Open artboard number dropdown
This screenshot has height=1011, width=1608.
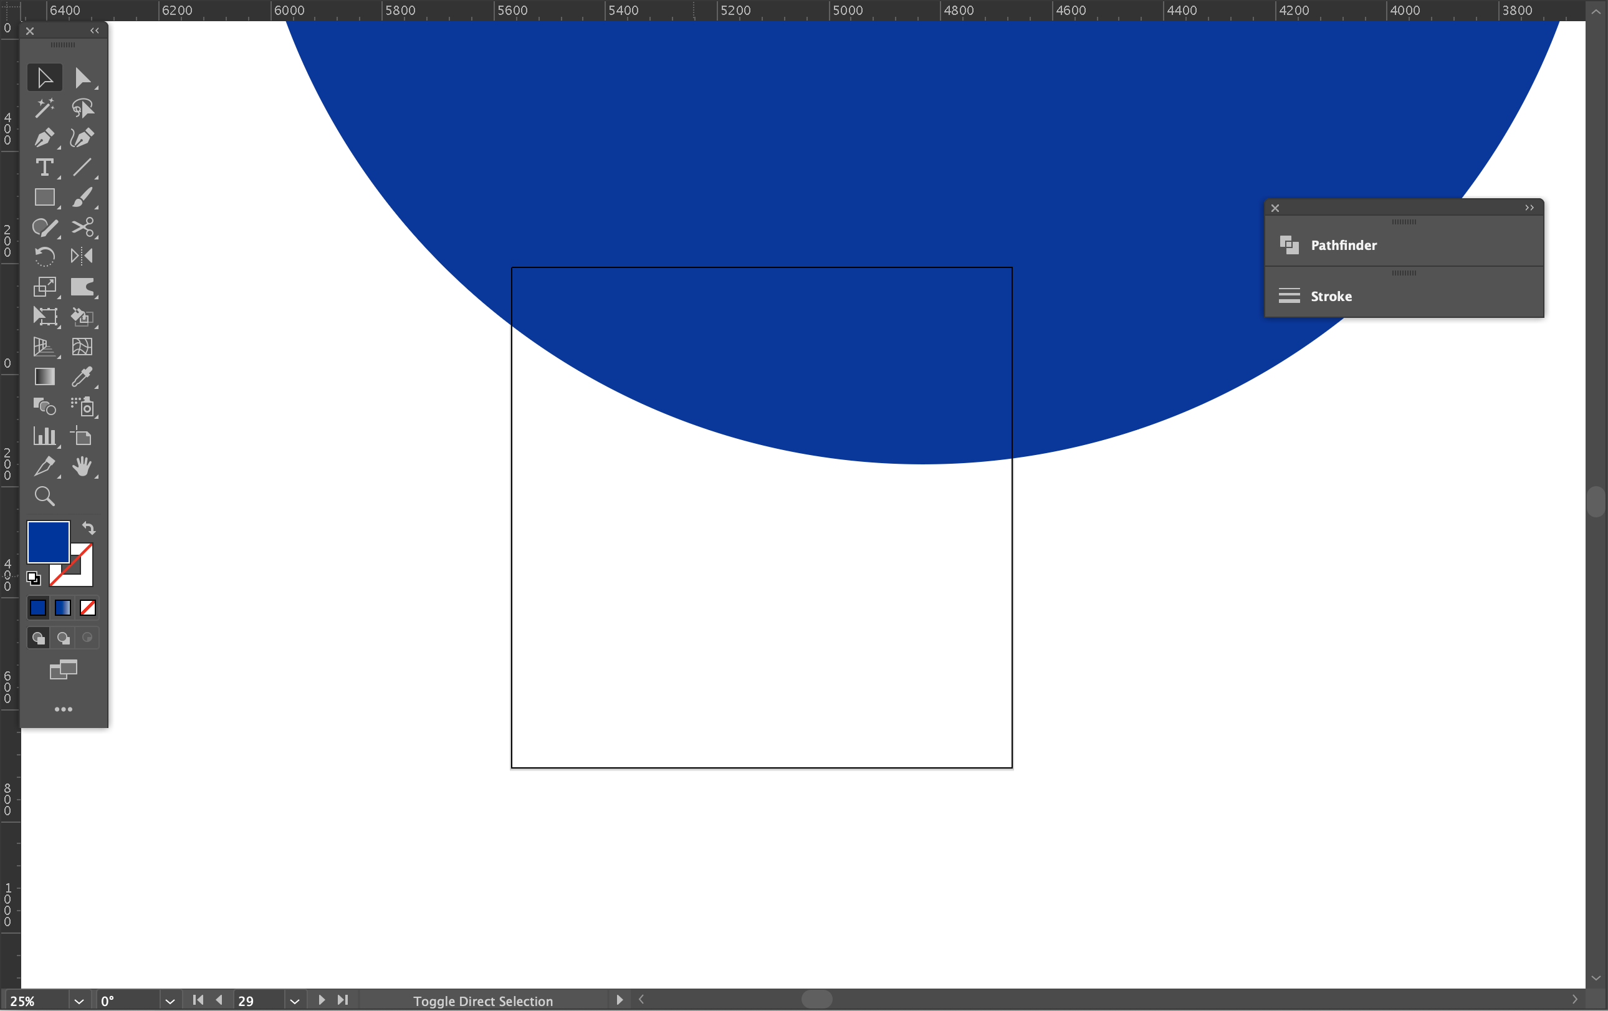tap(294, 1001)
